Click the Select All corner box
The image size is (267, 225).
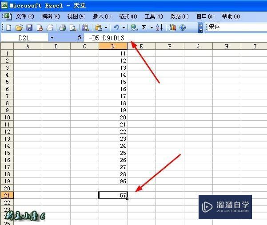7,46
